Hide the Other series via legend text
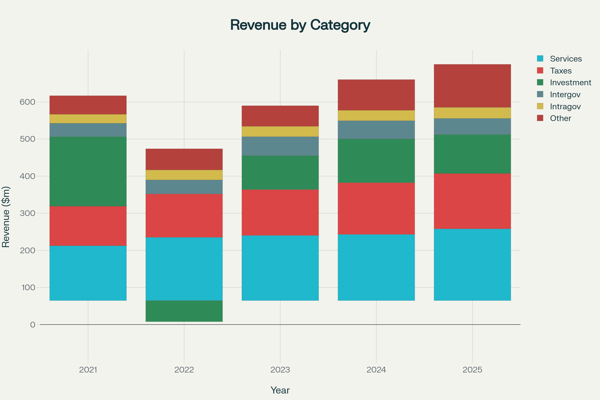Viewport: 600px width, 400px height. coord(560,118)
